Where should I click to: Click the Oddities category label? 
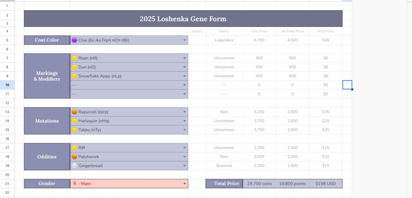[x=47, y=157]
